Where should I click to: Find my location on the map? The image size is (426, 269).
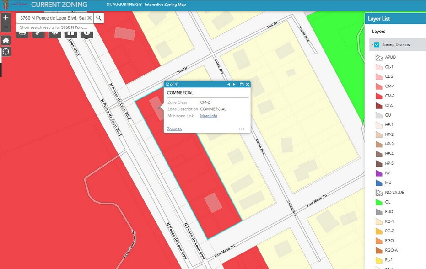[5, 51]
